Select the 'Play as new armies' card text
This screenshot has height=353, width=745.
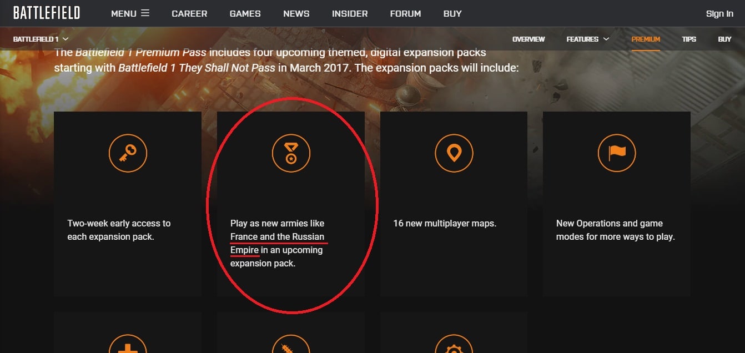278,243
